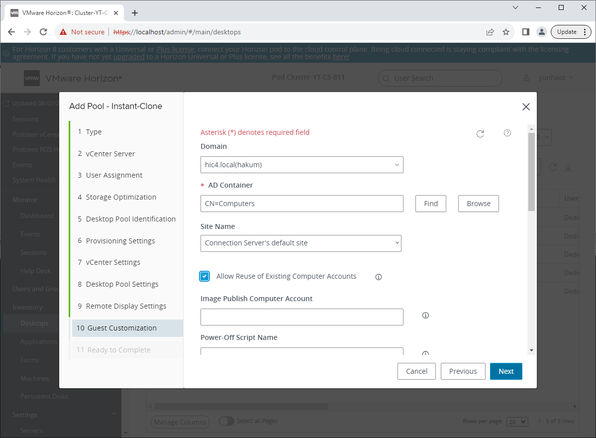Image resolution: width=596 pixels, height=438 pixels.
Task: Close the Add Pool dialog with X
Action: tap(526, 107)
